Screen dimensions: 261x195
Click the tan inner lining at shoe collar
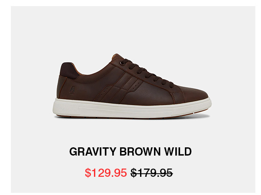point(78,70)
